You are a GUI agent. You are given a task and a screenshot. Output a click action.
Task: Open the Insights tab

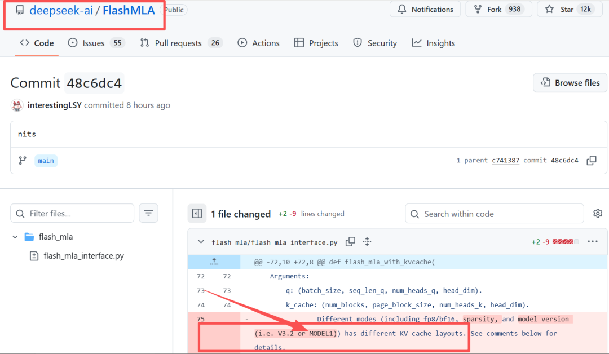[x=434, y=43]
